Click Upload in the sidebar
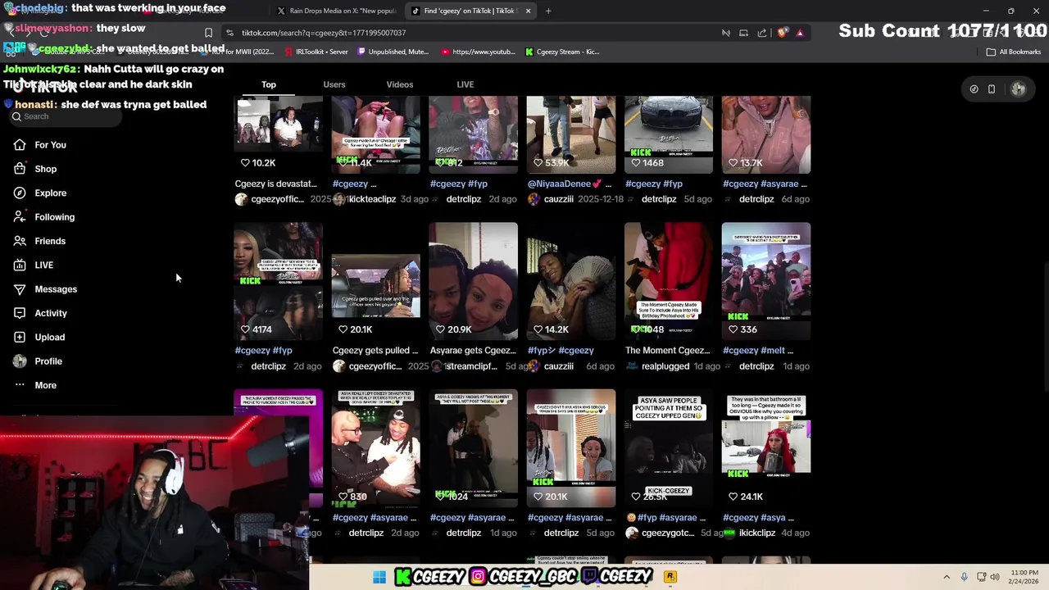This screenshot has width=1049, height=590. pyautogui.click(x=49, y=337)
